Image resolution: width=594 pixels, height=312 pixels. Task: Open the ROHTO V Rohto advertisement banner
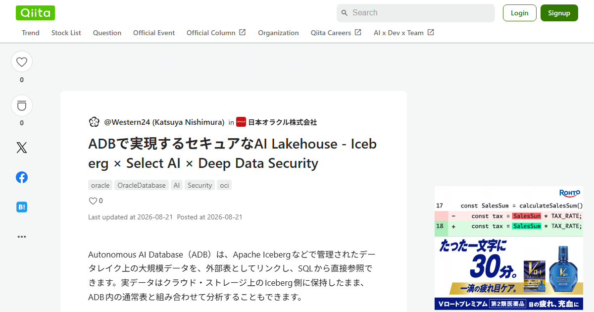(x=509, y=248)
